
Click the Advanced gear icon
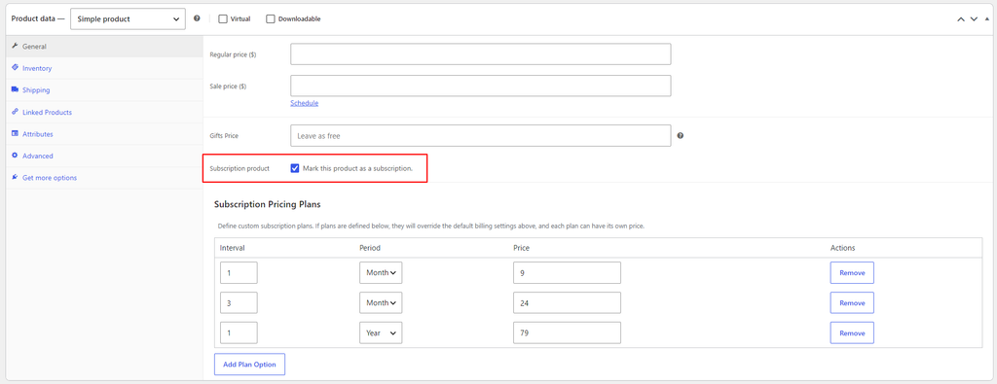15,155
